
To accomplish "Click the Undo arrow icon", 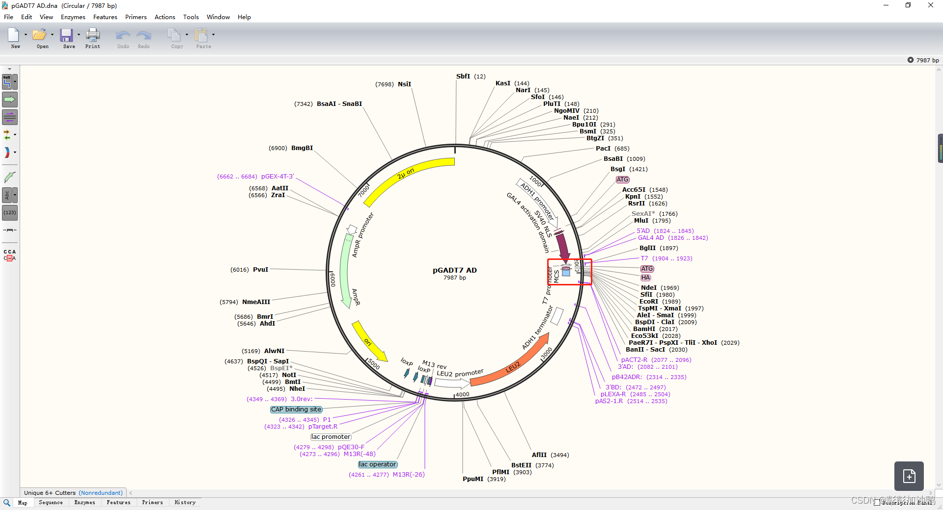I will pos(123,35).
